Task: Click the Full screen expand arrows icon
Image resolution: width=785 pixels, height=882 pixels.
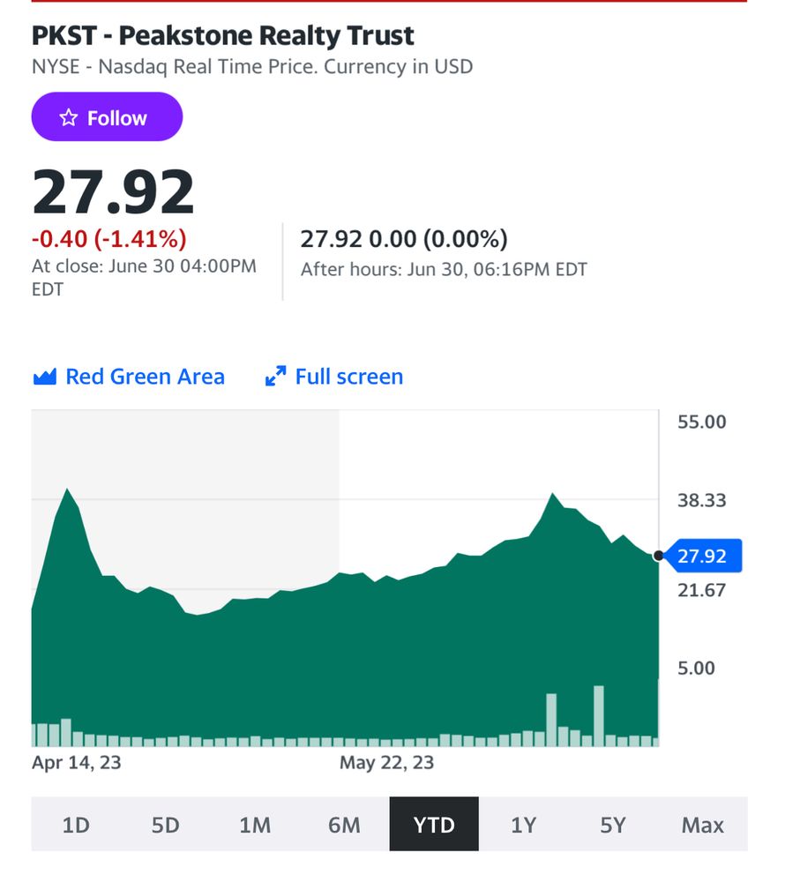Action: coord(275,377)
